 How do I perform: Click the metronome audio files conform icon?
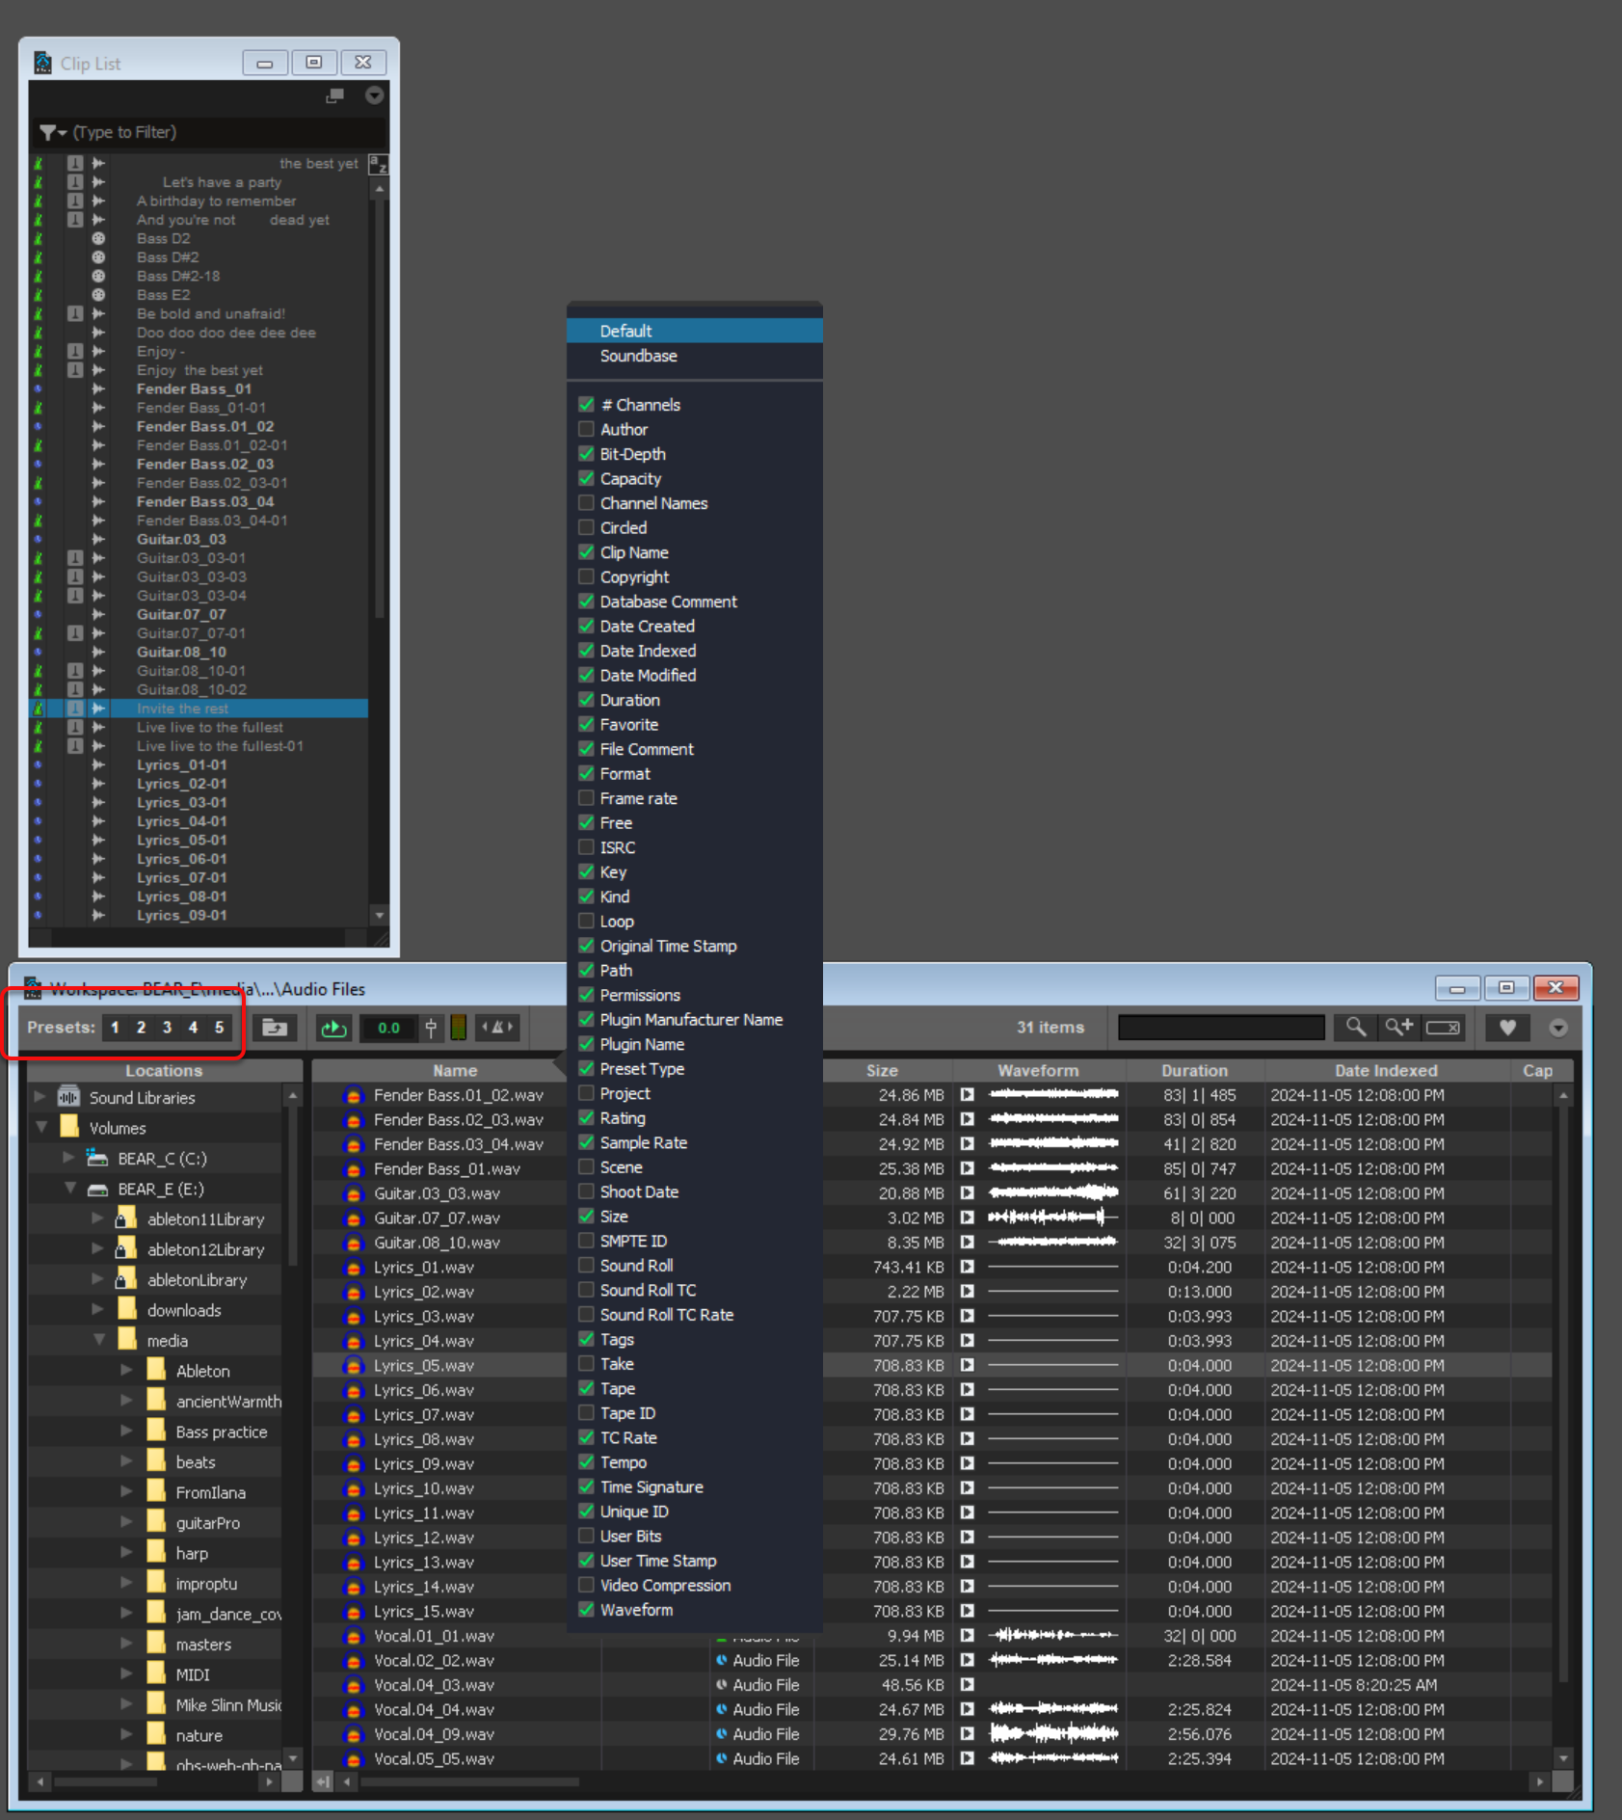(497, 1028)
